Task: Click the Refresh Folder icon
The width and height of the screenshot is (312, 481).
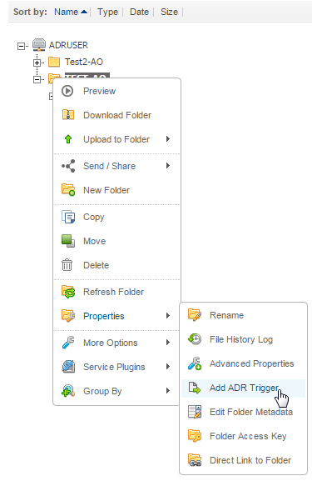Action: 68,292
